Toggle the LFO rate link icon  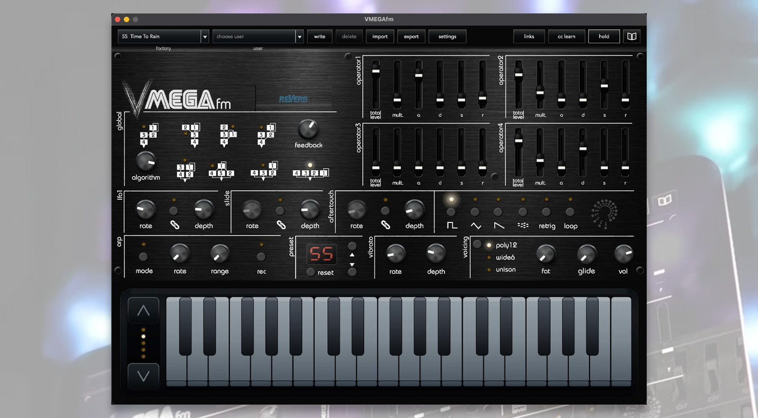(175, 225)
